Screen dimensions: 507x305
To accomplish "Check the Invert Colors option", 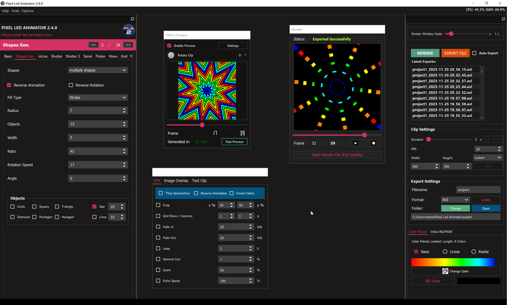I will click(232, 193).
